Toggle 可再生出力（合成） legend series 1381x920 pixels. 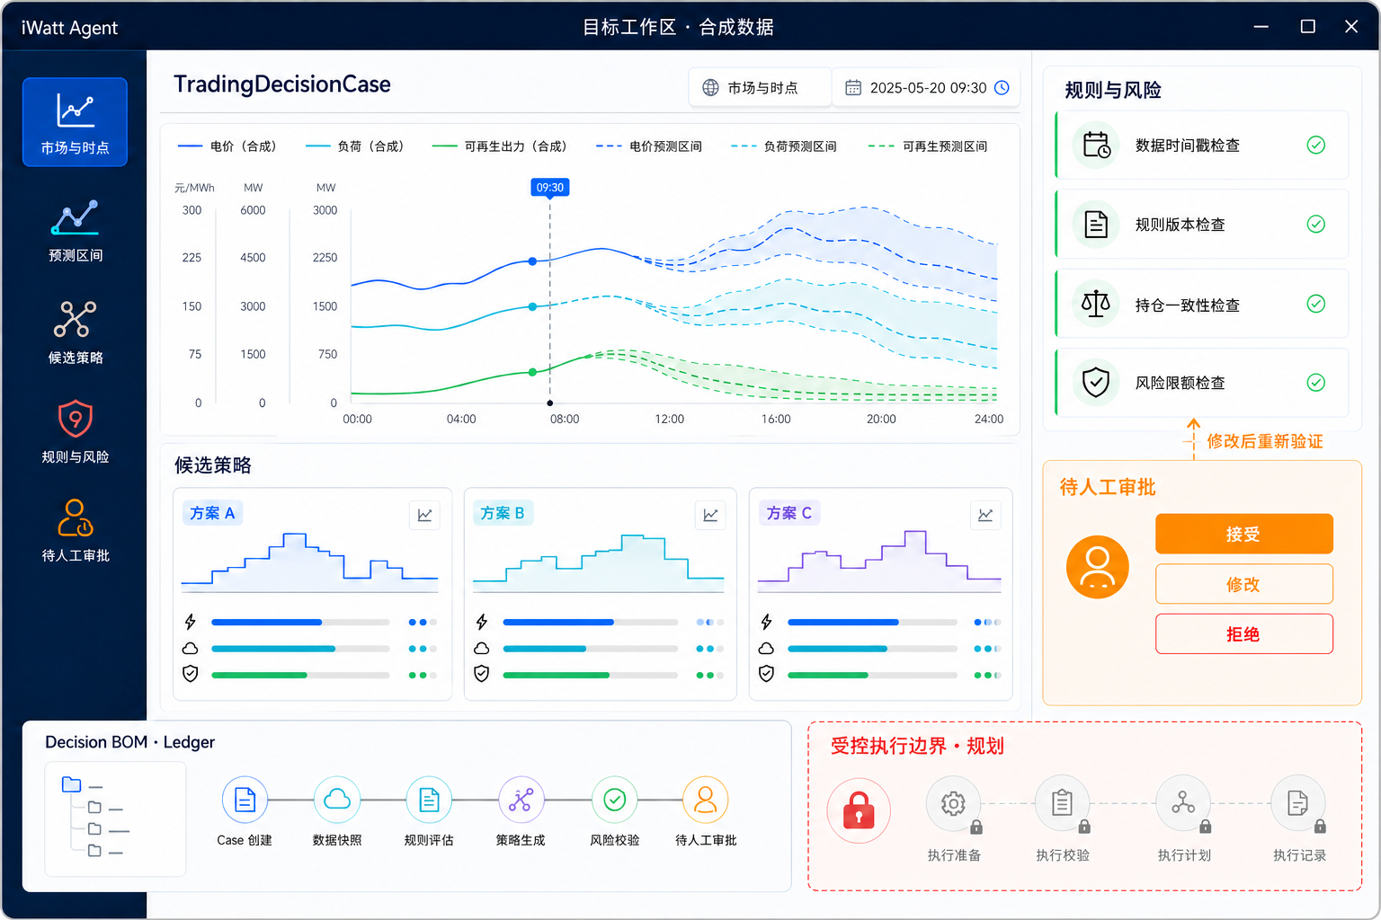500,146
